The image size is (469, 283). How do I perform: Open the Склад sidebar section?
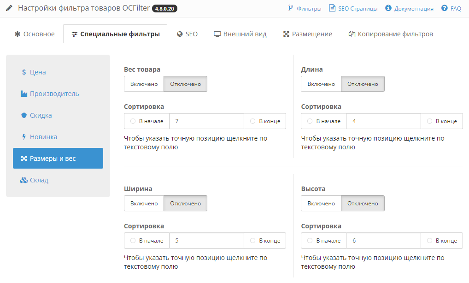pos(39,180)
